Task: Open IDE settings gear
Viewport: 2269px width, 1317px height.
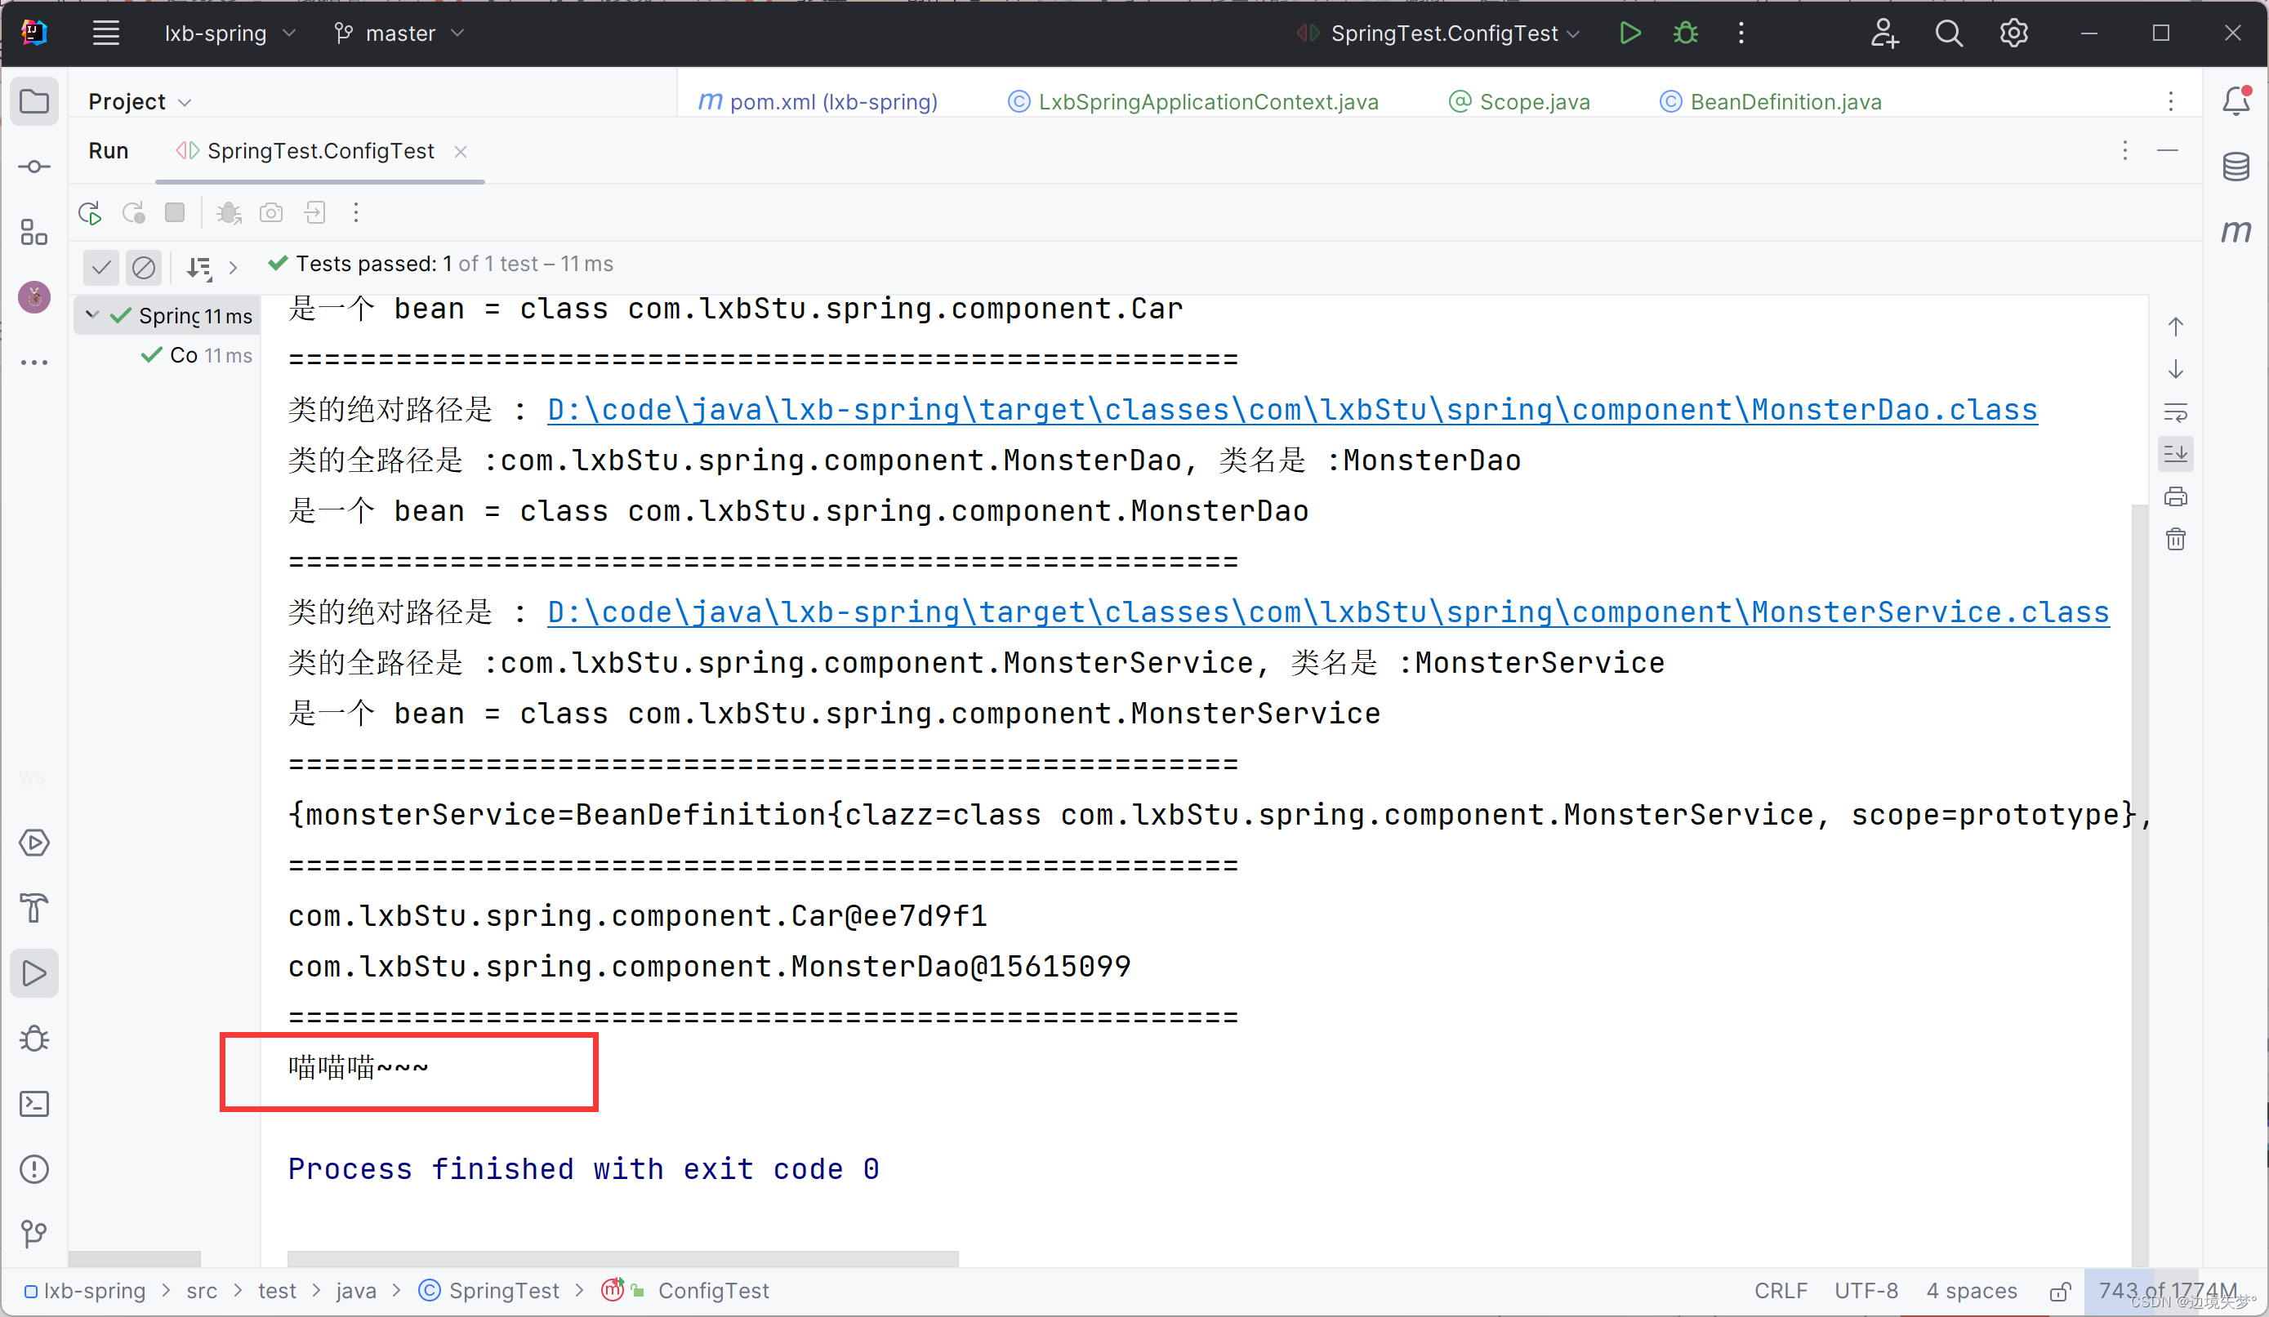Action: point(2013,33)
